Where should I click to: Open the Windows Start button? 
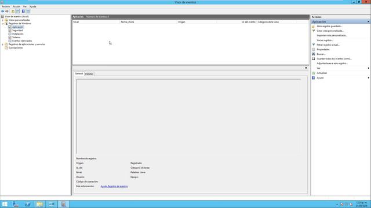coord(5,204)
